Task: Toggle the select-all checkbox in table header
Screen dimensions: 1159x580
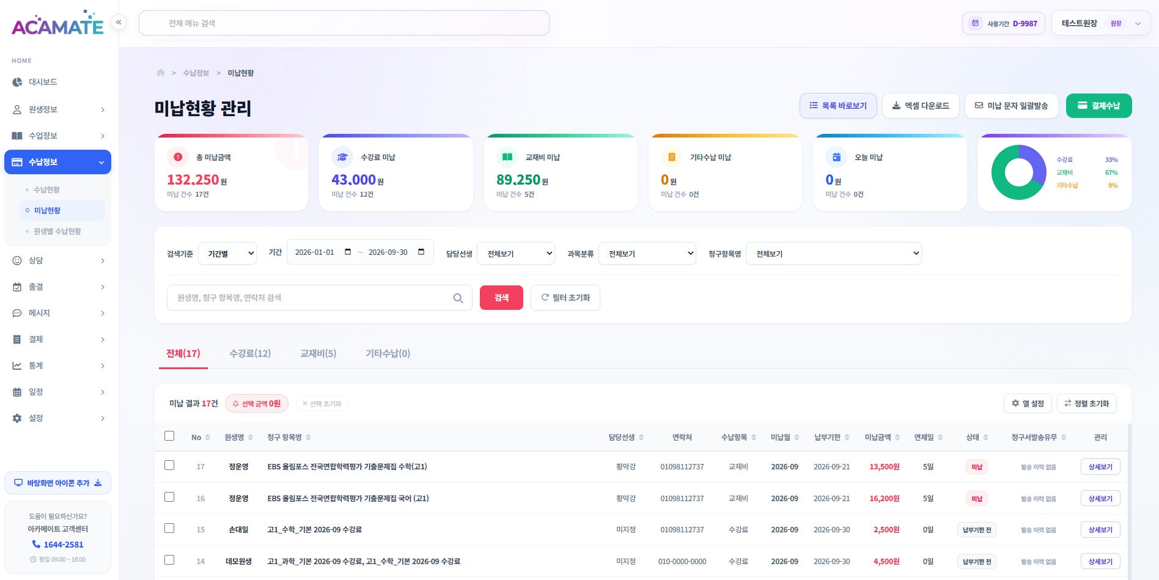Action: pos(169,436)
